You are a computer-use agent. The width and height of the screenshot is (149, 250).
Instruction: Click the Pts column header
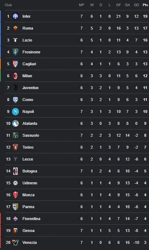(145, 5)
